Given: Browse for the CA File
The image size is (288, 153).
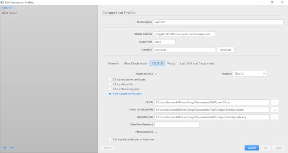Looking at the screenshot, I should [x=274, y=102].
